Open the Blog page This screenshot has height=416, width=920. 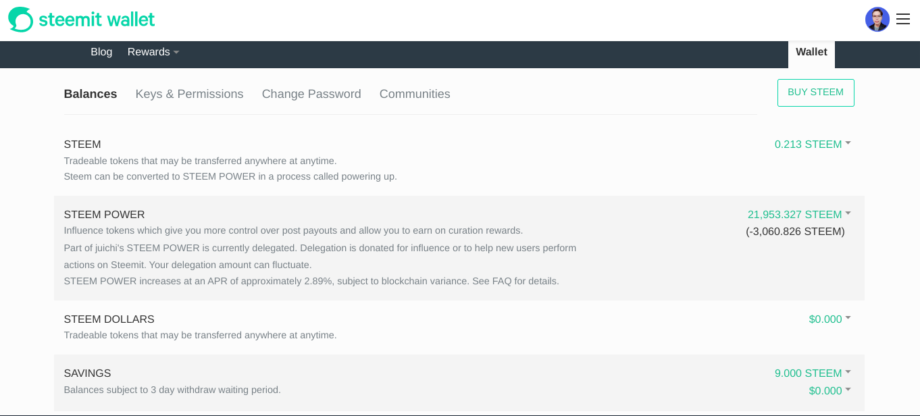[x=101, y=52]
